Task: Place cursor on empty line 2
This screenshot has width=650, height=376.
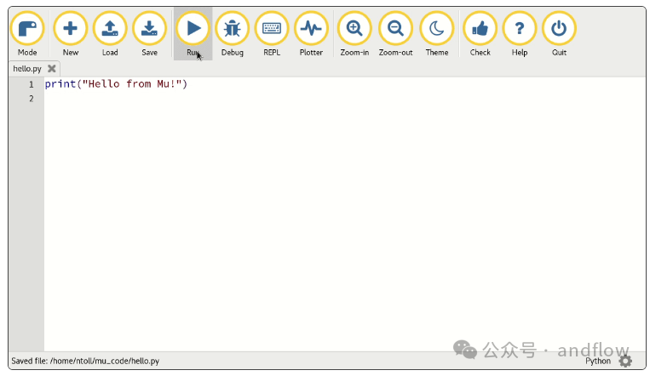Action: click(344, 99)
